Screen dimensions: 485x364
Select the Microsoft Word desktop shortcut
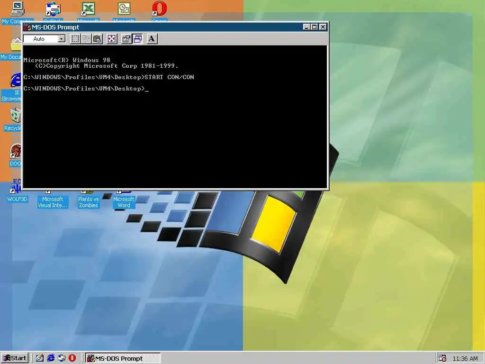click(124, 200)
